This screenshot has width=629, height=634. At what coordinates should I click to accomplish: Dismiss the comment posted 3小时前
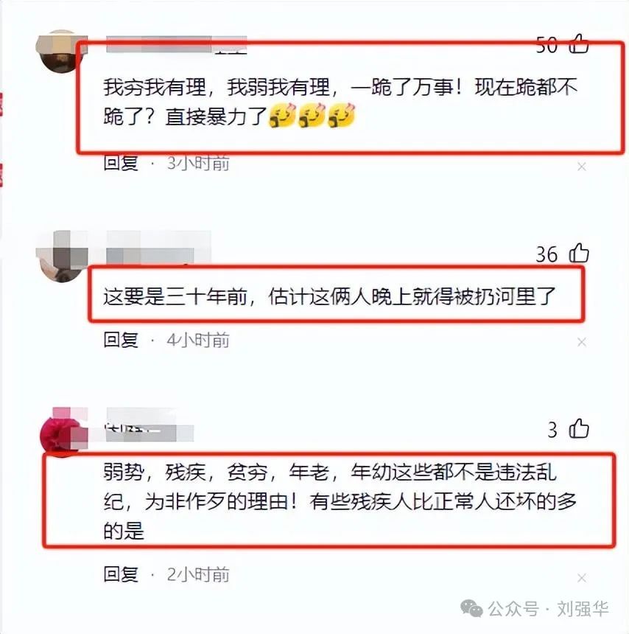coord(582,167)
